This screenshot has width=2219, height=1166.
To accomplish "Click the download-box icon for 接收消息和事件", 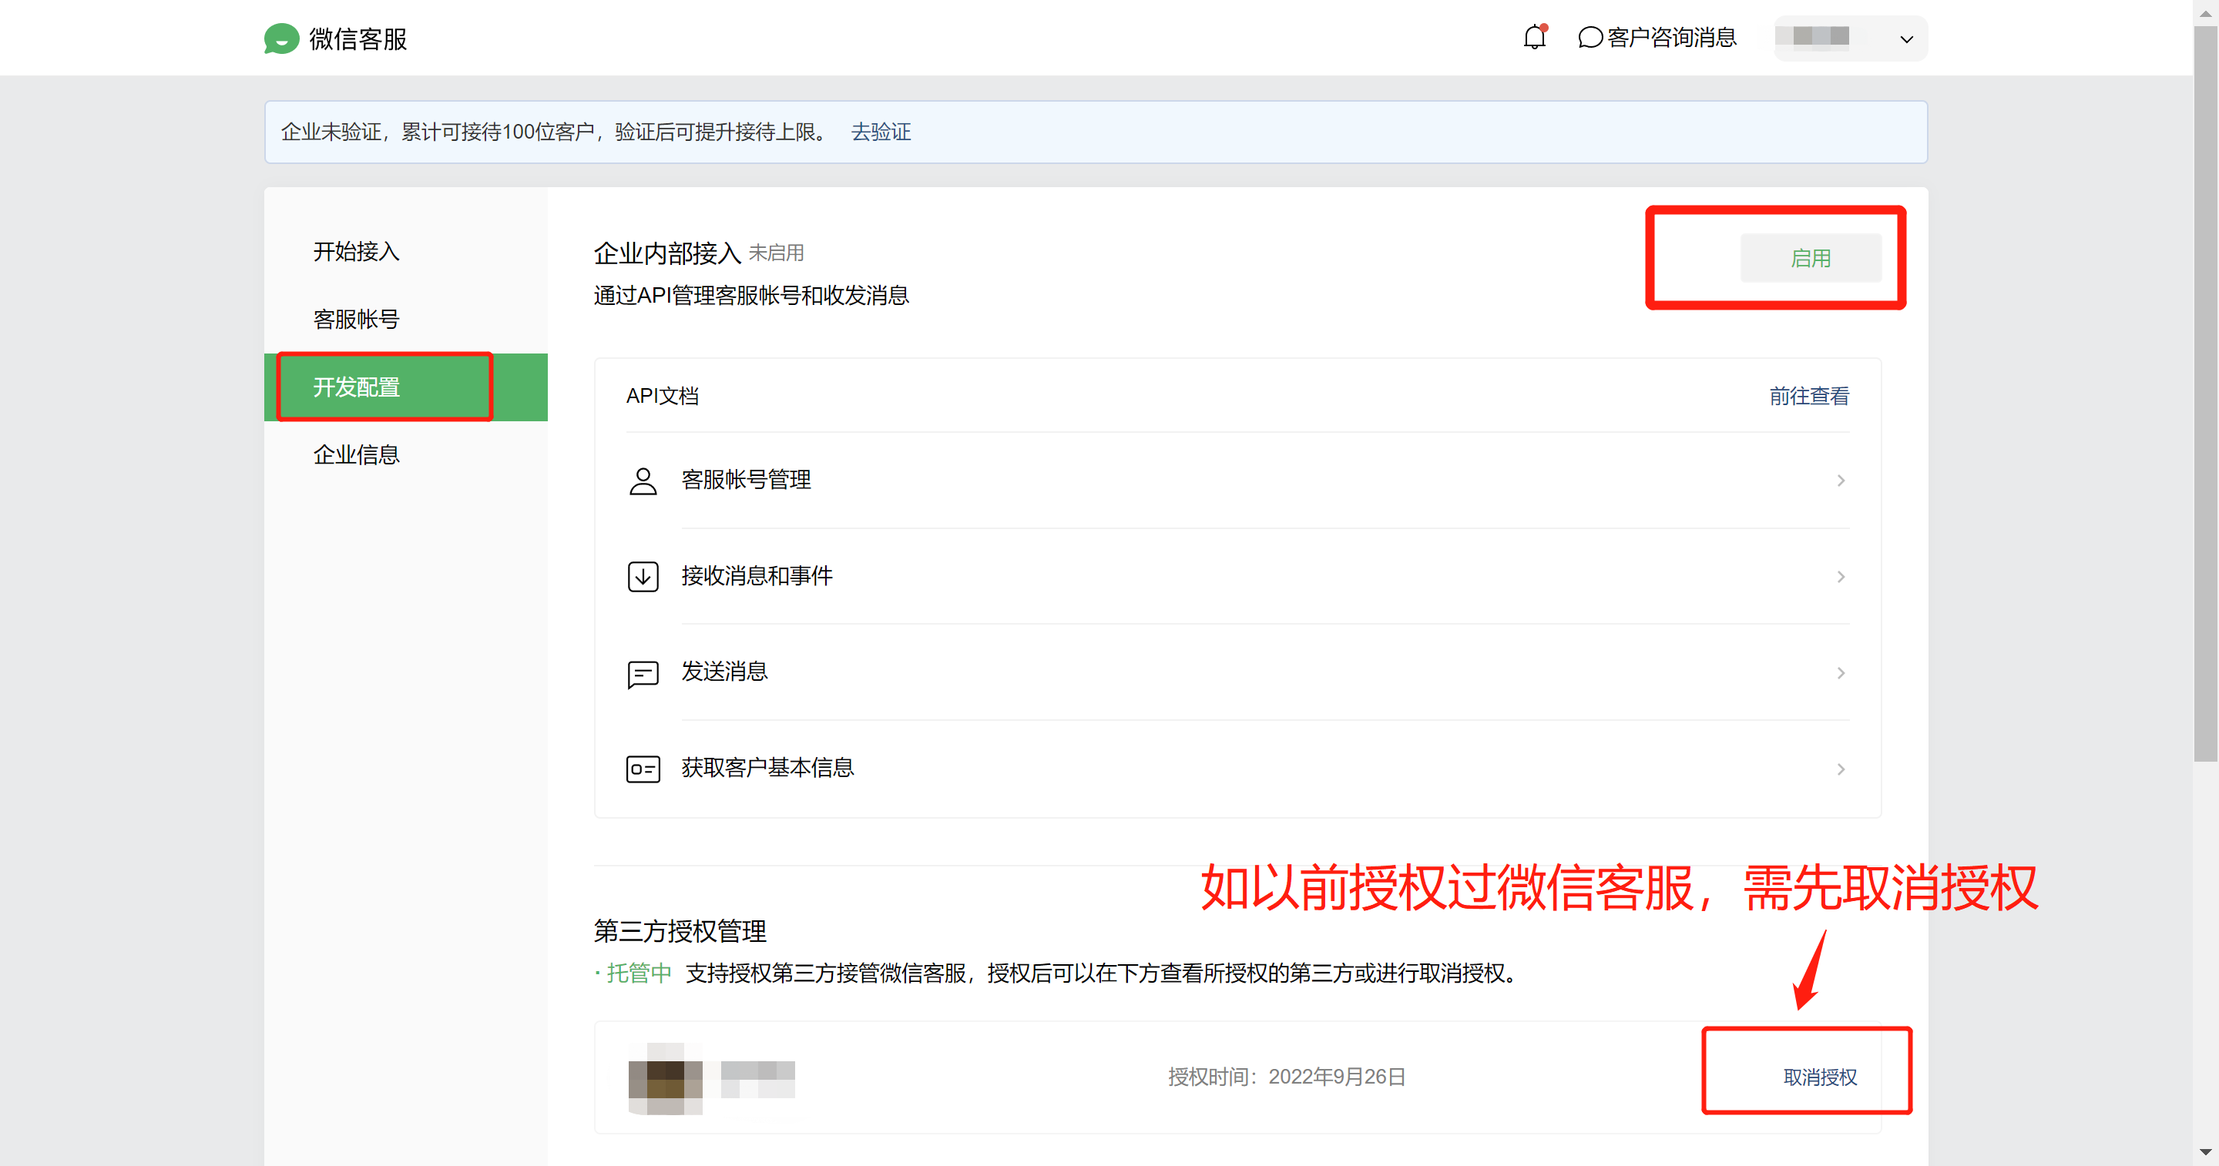I will (x=643, y=576).
